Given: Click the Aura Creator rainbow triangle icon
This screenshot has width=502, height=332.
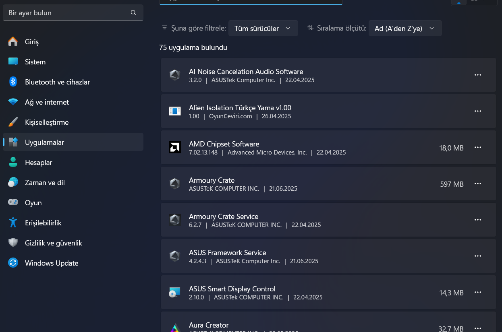Looking at the screenshot, I should pyautogui.click(x=174, y=328).
